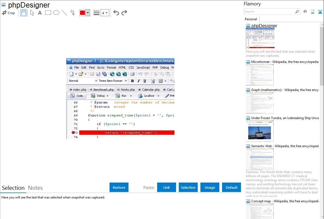This screenshot has width=324, height=219.
Task: Open the color picker dropdown arrow
Action: [x=88, y=13]
